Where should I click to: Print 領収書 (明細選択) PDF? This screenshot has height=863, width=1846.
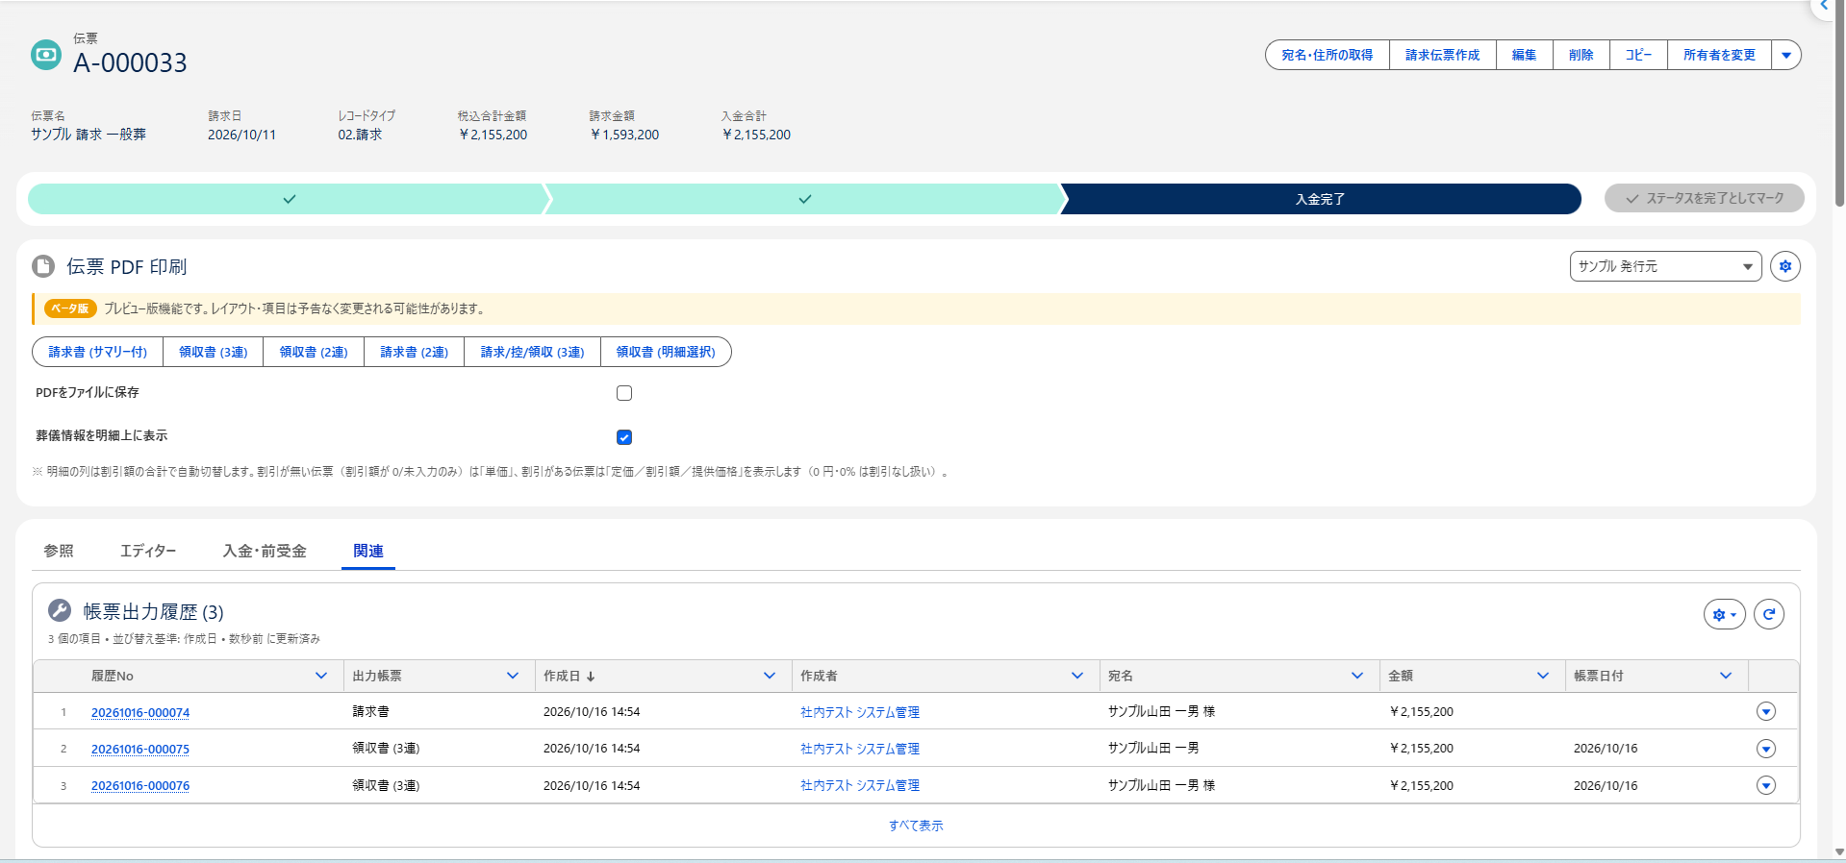tap(666, 352)
